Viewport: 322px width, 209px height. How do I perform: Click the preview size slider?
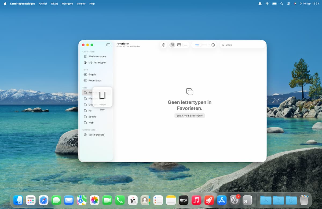pyautogui.click(x=201, y=45)
